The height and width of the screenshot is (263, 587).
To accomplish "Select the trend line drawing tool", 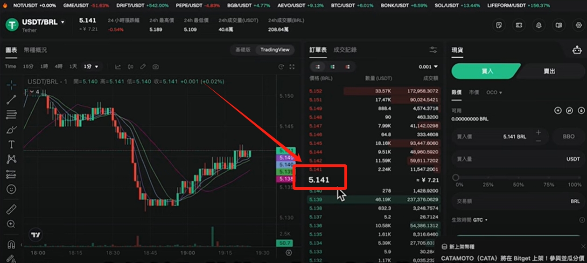I will click(x=12, y=99).
